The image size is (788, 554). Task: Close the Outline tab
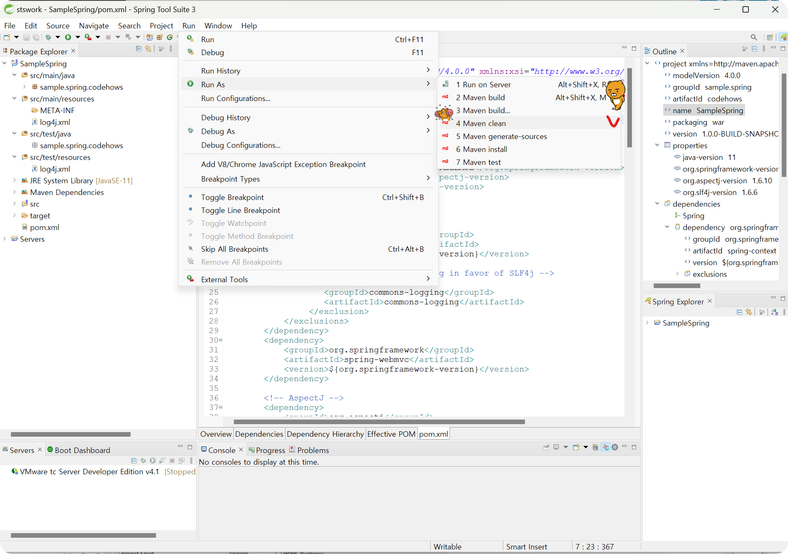pyautogui.click(x=682, y=51)
